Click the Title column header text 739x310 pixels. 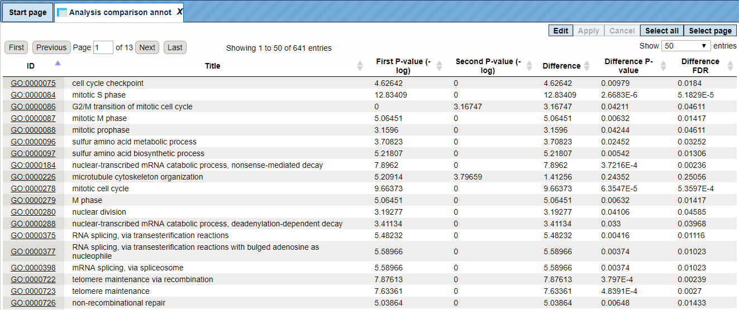pos(213,66)
